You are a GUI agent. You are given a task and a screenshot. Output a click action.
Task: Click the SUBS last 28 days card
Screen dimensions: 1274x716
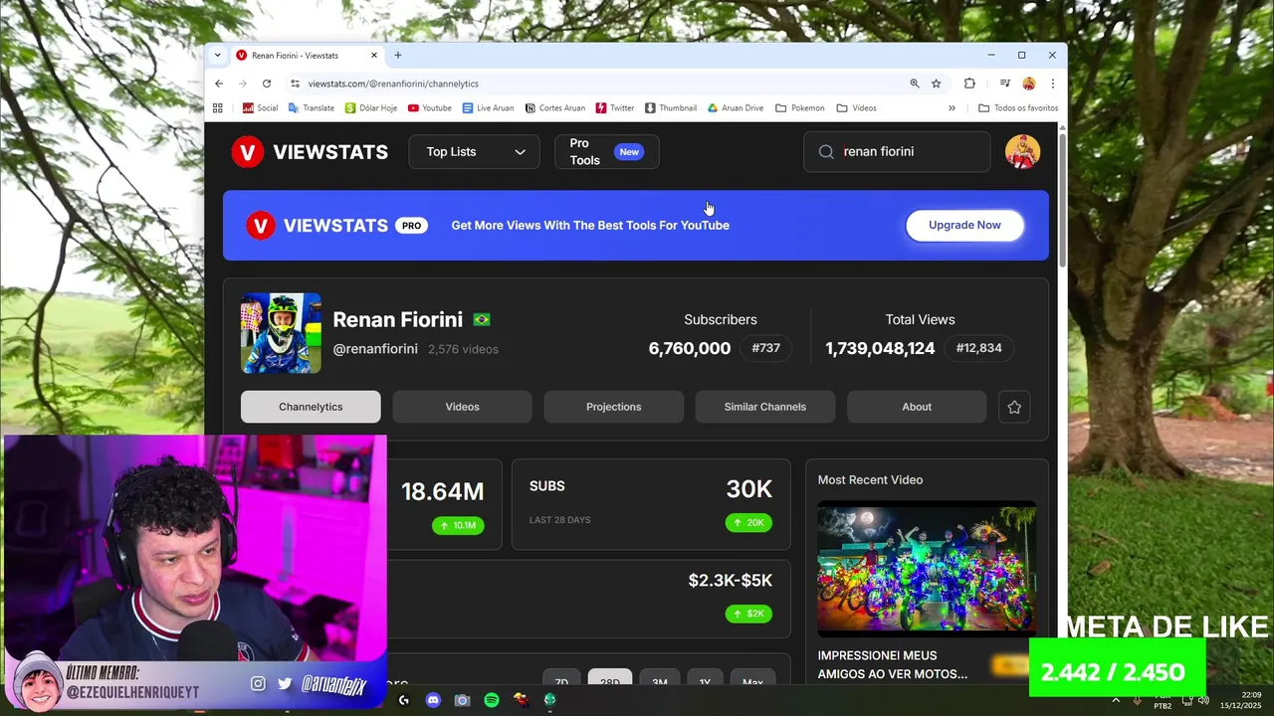point(651,504)
